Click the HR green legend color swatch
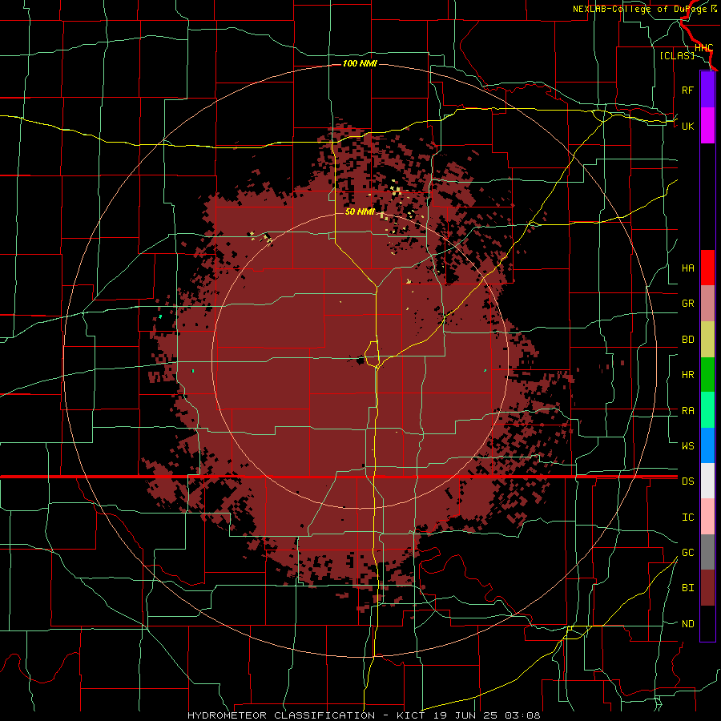Viewport: 721px width, 721px height. (707, 375)
